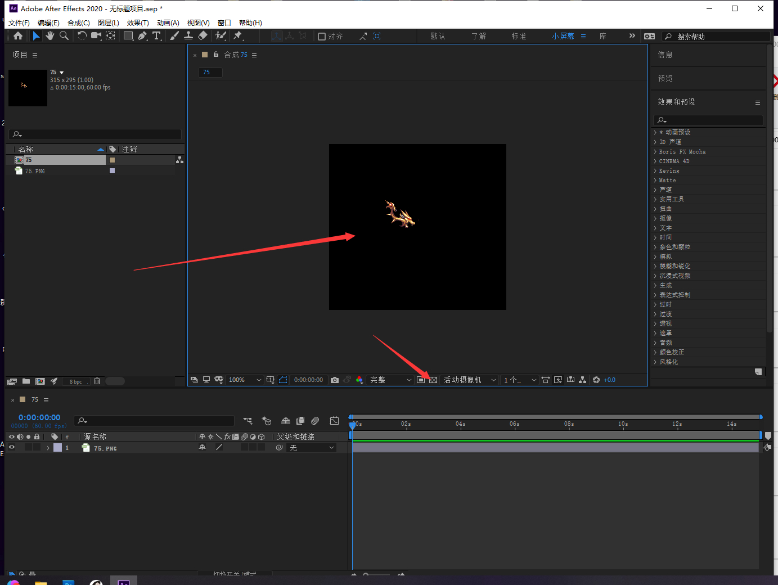
Task: Expand the 75.PNG layer properties
Action: [x=48, y=448]
